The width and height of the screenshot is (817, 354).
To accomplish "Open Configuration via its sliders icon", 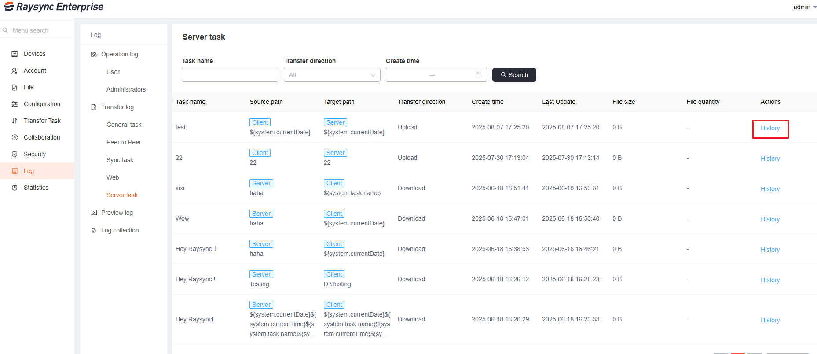I will point(15,104).
